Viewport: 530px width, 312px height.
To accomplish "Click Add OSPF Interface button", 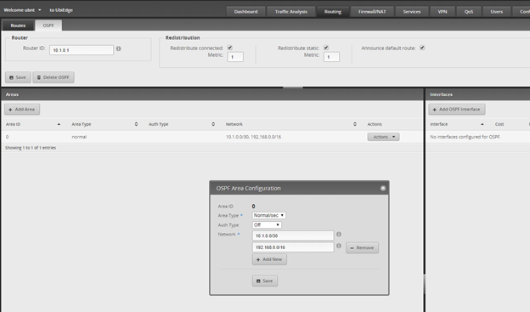I will [457, 110].
